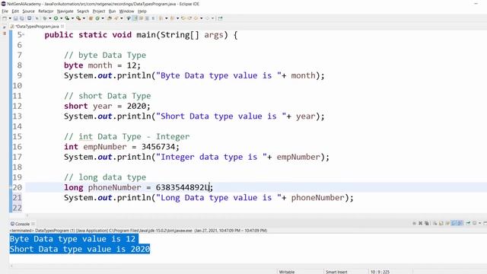487x274 pixels.
Task: Open the Coverage dropdown arrow
Action: point(72,18)
